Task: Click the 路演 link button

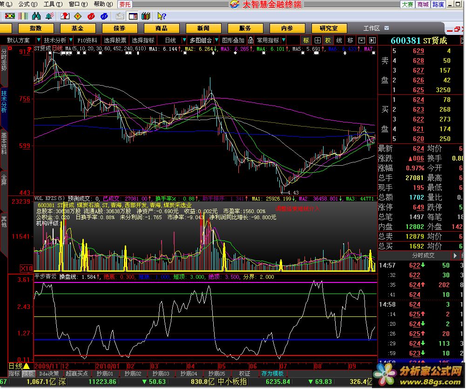Action: pos(438,4)
